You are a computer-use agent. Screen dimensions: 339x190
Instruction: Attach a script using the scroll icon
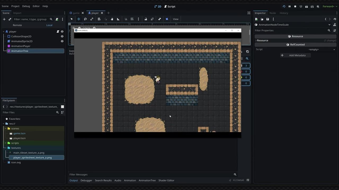point(57,19)
